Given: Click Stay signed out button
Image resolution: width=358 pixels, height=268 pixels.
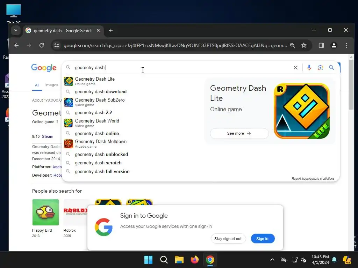Looking at the screenshot, I should [228, 239].
